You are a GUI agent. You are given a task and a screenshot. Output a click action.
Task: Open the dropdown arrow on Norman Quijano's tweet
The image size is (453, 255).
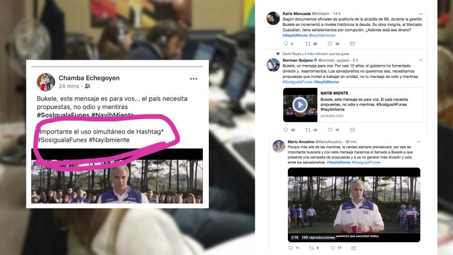click(x=421, y=60)
